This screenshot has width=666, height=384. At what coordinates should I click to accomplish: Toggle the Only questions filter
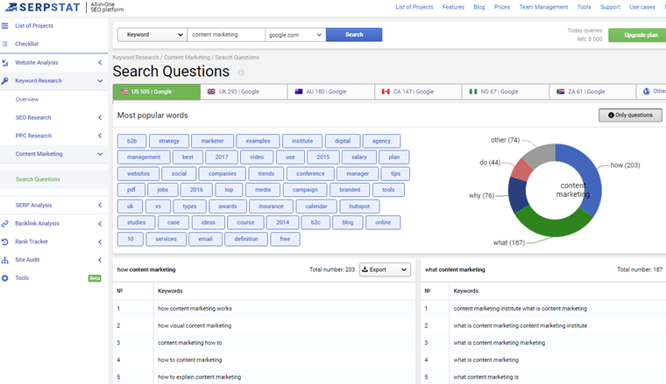click(630, 115)
